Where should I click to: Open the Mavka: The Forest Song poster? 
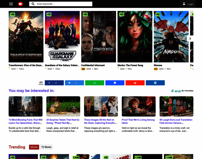[135, 37]
